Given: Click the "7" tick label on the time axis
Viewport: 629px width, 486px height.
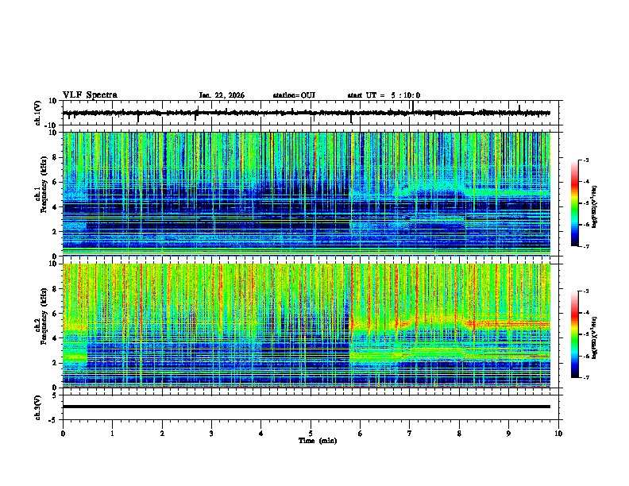Looking at the screenshot, I should click(410, 434).
